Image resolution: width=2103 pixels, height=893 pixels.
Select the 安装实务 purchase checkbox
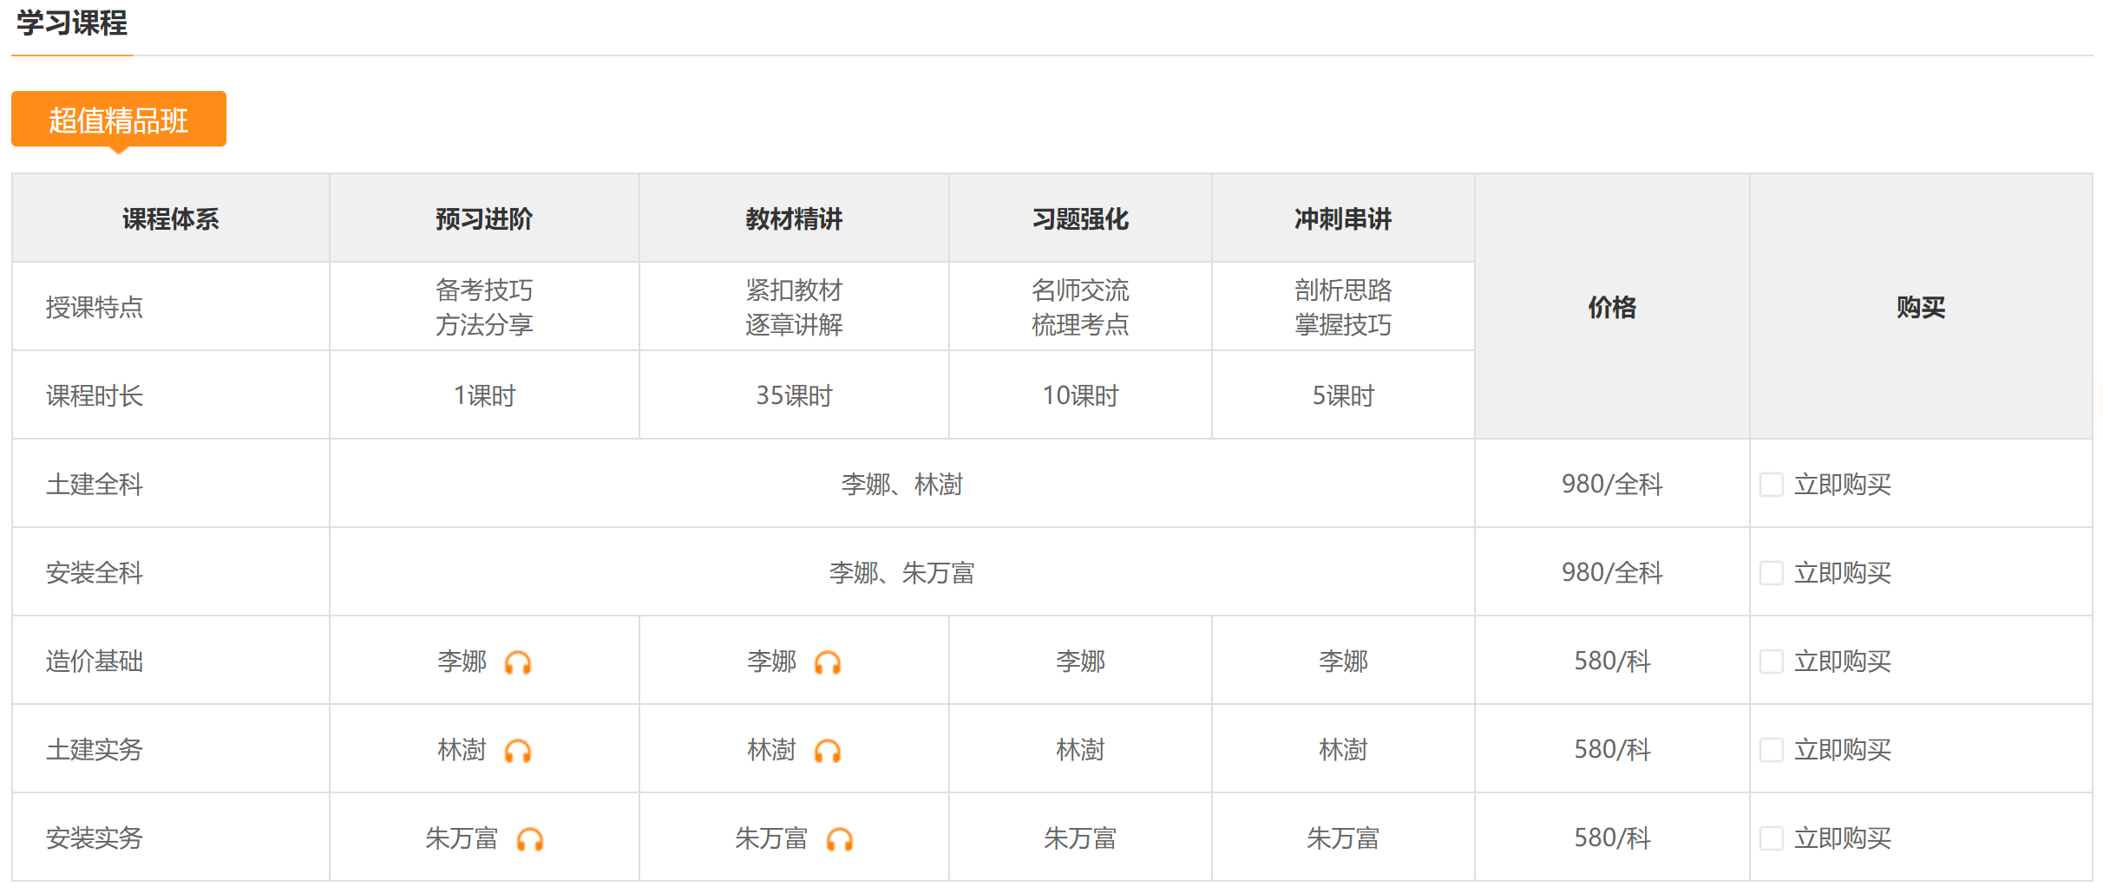[1771, 838]
